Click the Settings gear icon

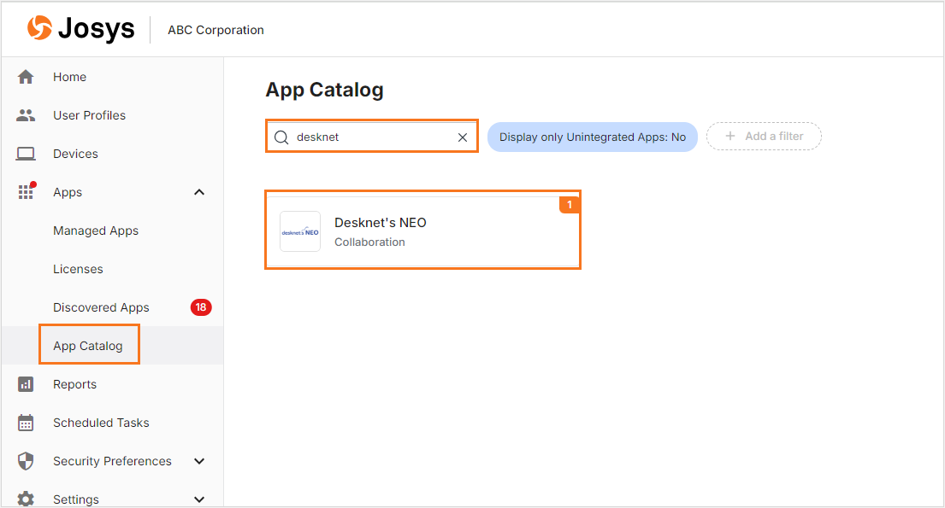26,499
